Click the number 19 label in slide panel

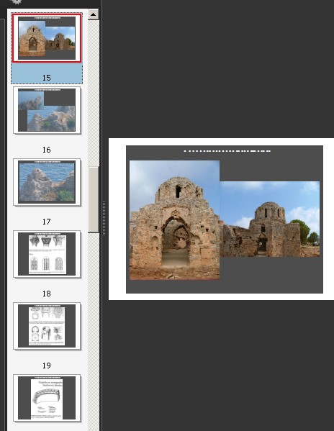47,366
